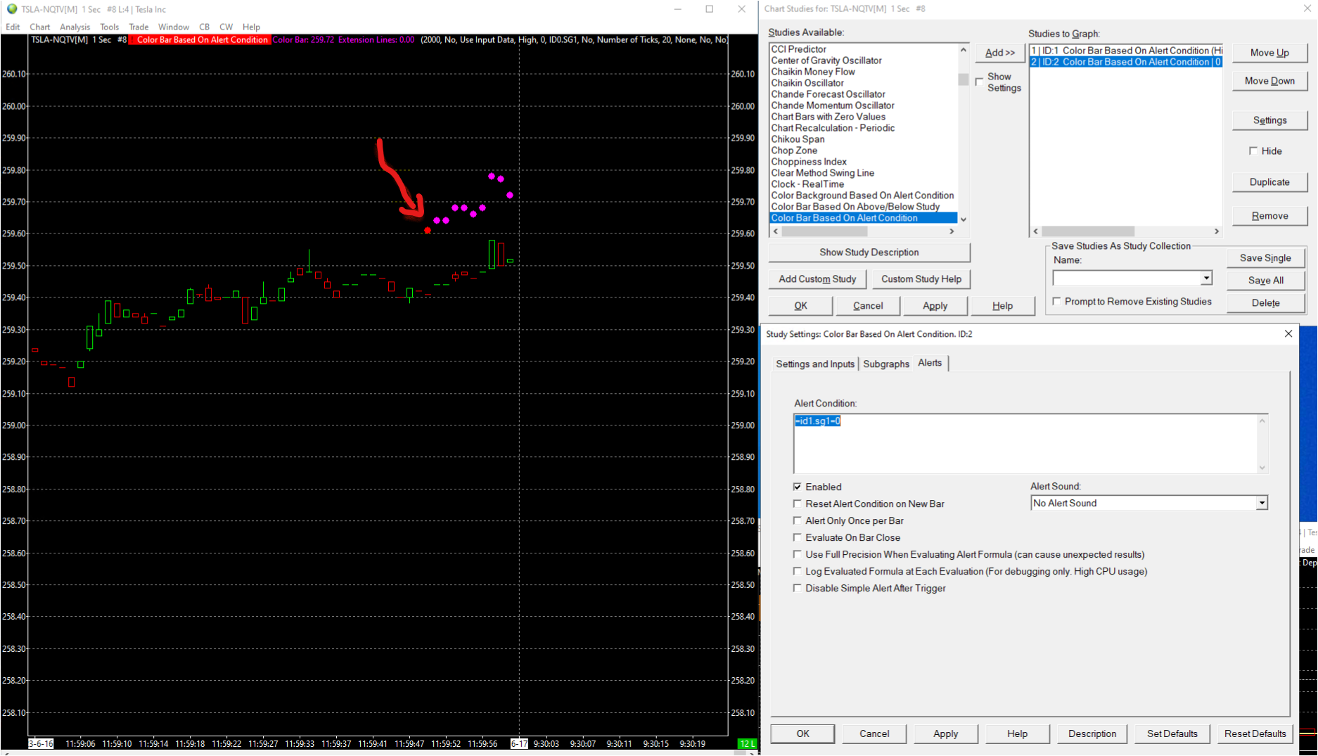This screenshot has height=756, width=1318.
Task: Select Color Background Based On Alert Condition
Action: pyautogui.click(x=862, y=196)
